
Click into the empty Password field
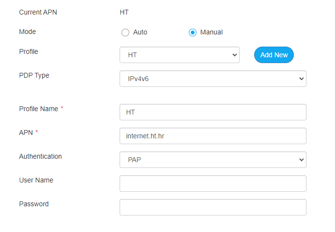point(213,207)
